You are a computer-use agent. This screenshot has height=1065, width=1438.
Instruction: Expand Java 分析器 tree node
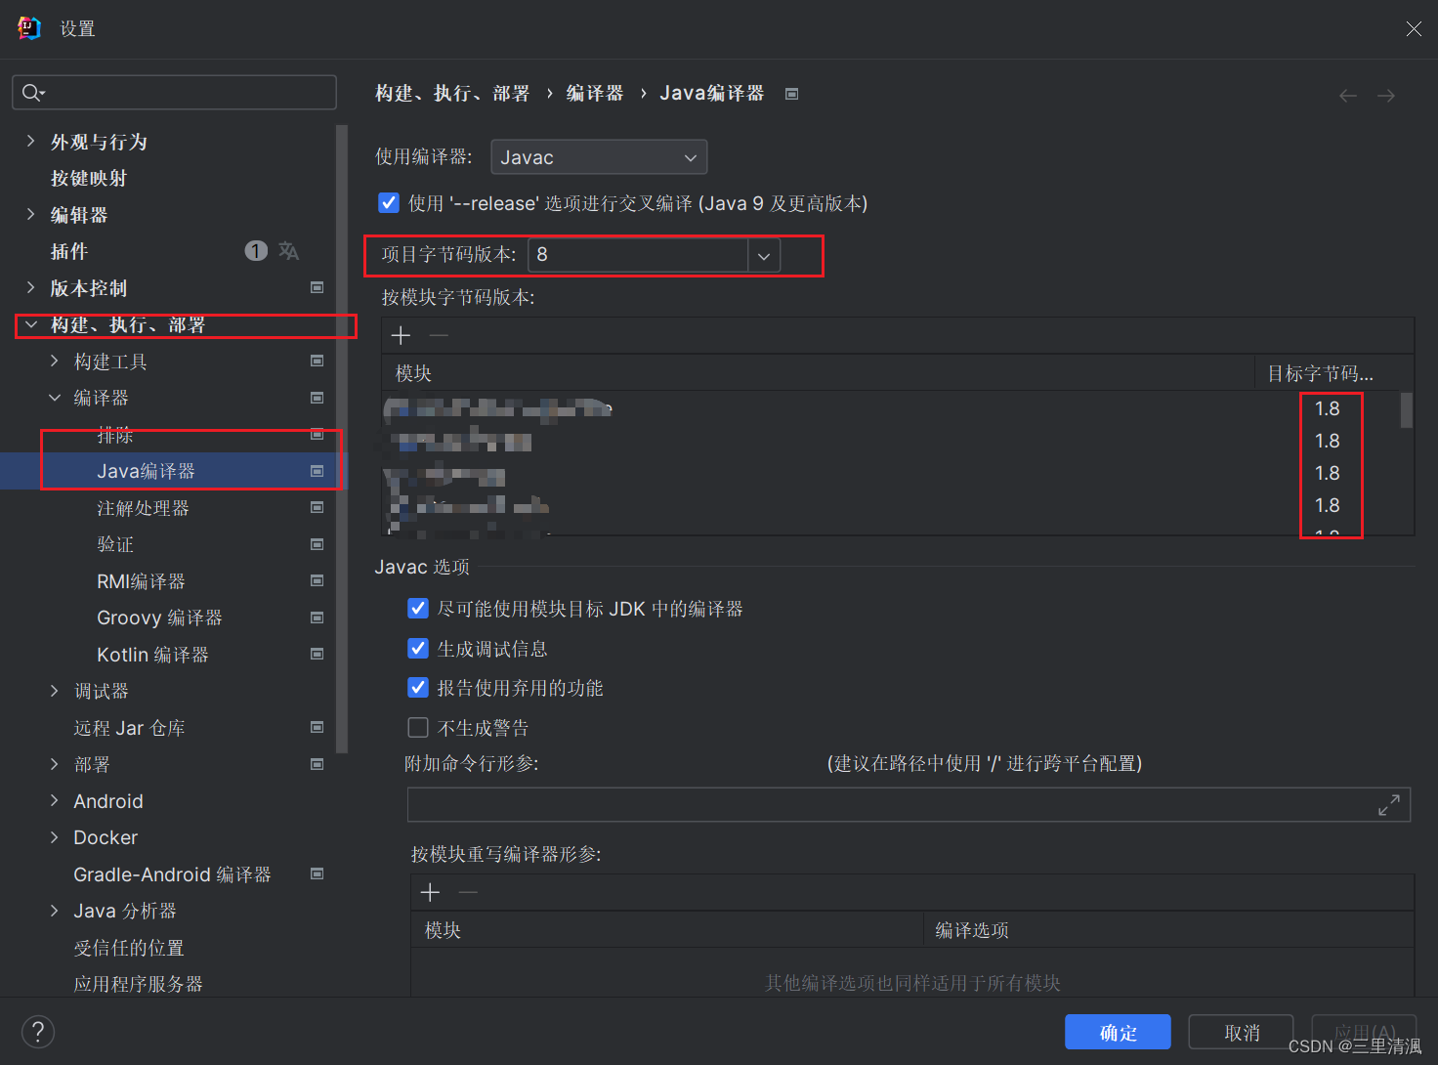point(55,911)
